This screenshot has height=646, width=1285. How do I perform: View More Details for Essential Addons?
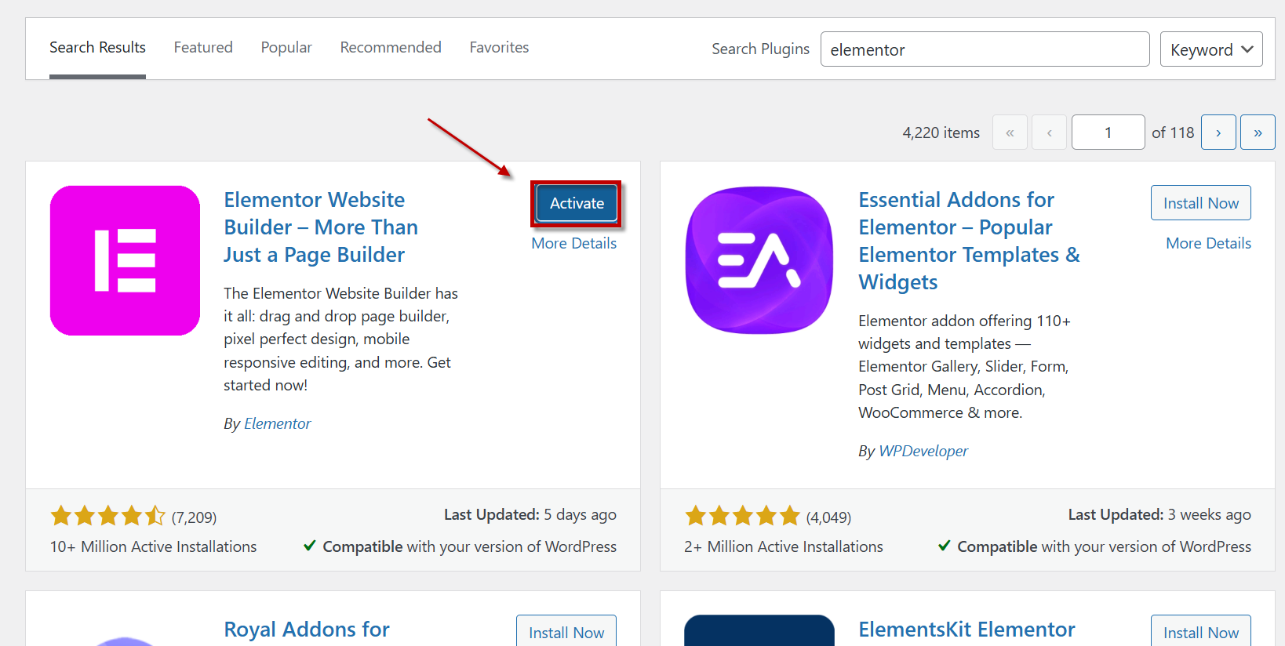1208,244
